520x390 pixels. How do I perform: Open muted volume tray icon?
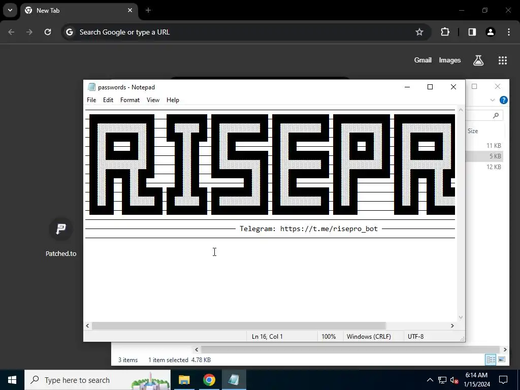(454, 380)
